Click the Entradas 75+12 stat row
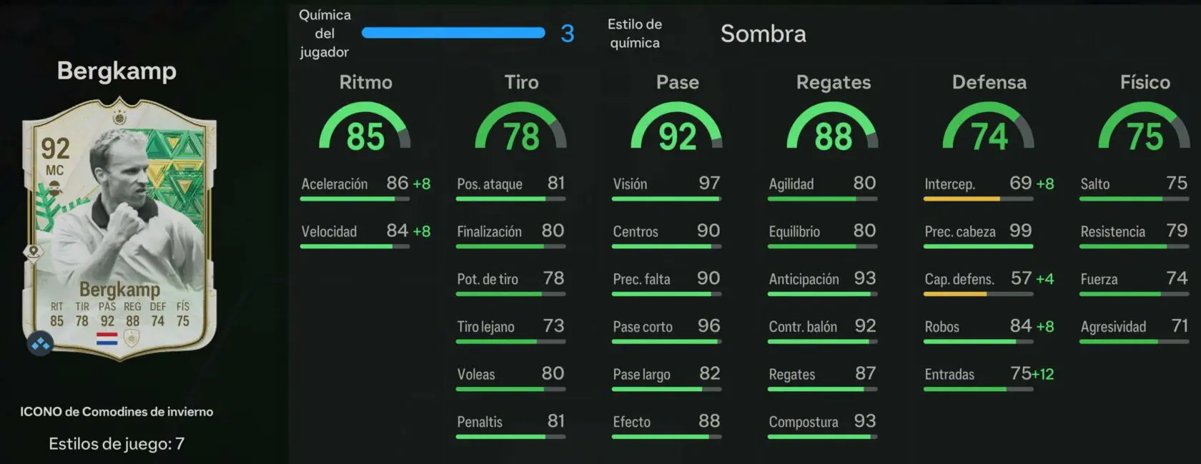Screen dimensions: 1201x464 989,377
